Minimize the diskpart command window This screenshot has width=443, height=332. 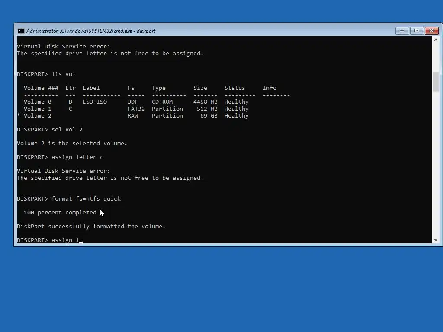(402, 31)
